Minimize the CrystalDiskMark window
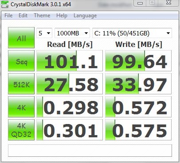The width and height of the screenshot is (180, 163). click(x=140, y=3)
